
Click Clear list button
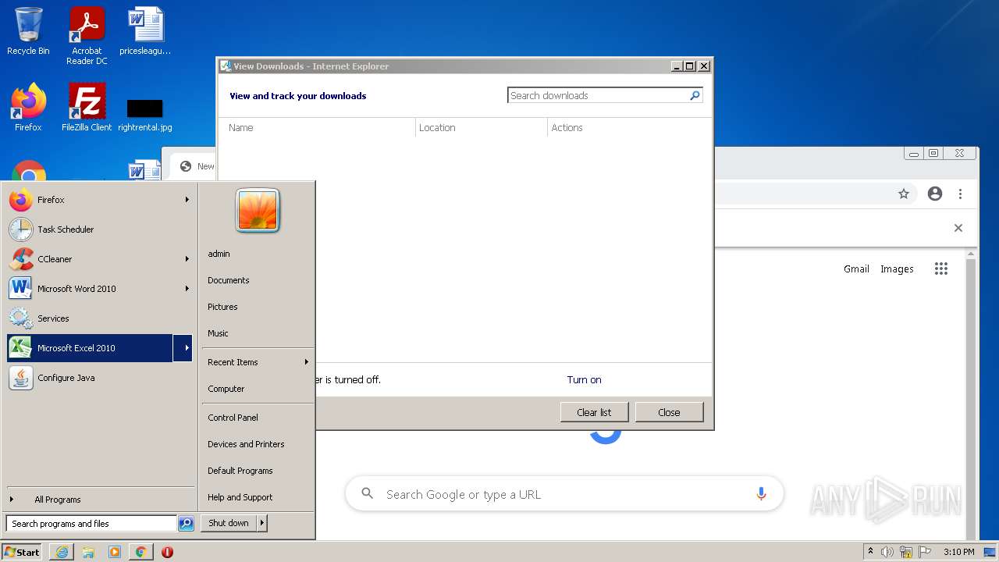(594, 412)
